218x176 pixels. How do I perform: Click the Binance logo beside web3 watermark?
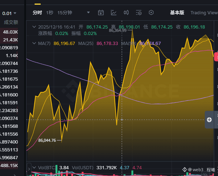click(184, 170)
